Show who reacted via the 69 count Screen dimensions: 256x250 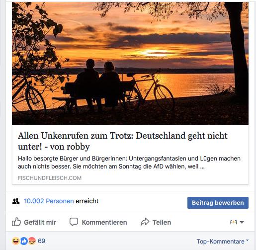tap(41, 241)
